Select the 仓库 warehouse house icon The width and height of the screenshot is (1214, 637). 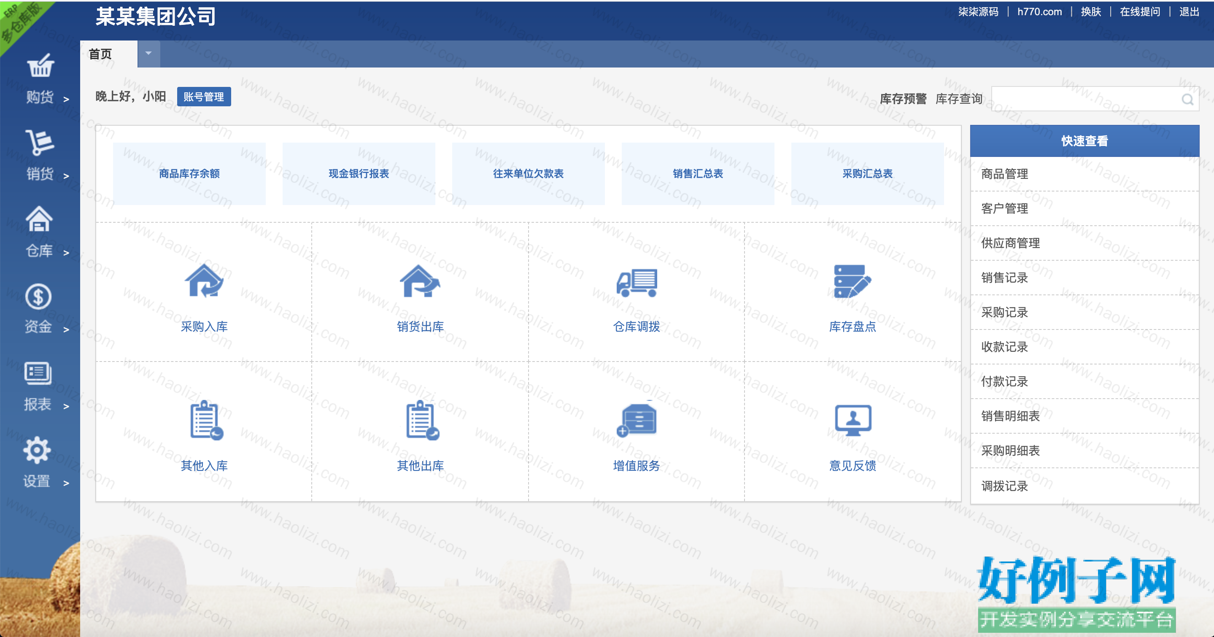click(x=39, y=219)
